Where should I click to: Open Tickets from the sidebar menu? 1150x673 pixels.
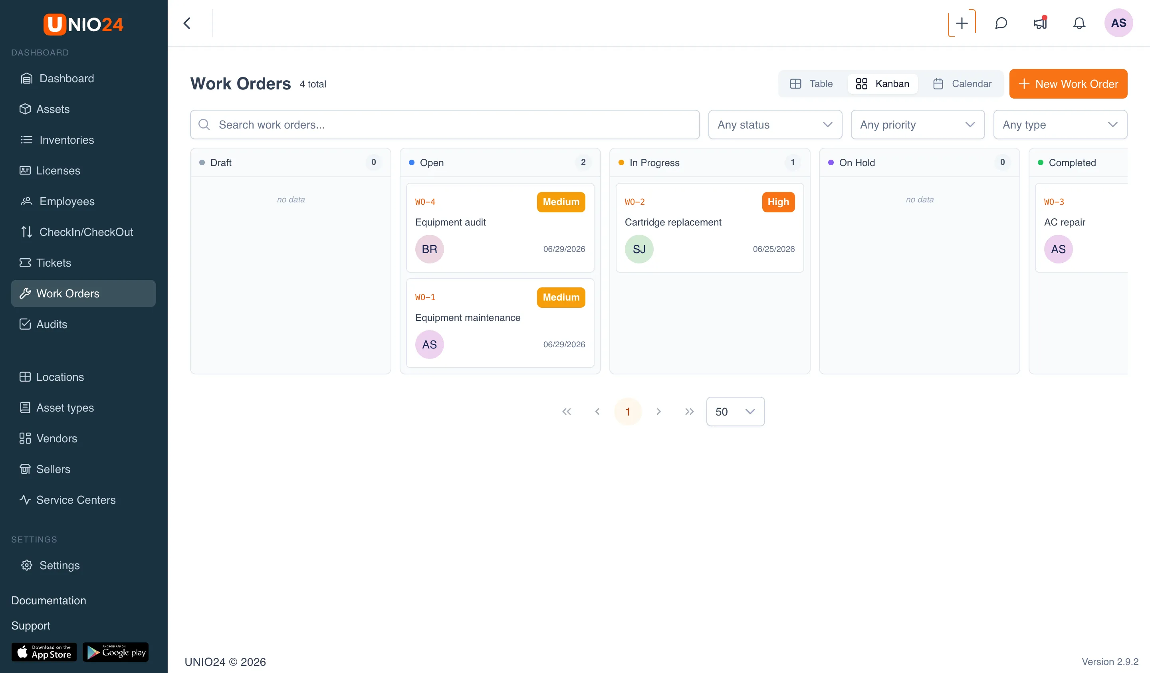[x=83, y=263]
